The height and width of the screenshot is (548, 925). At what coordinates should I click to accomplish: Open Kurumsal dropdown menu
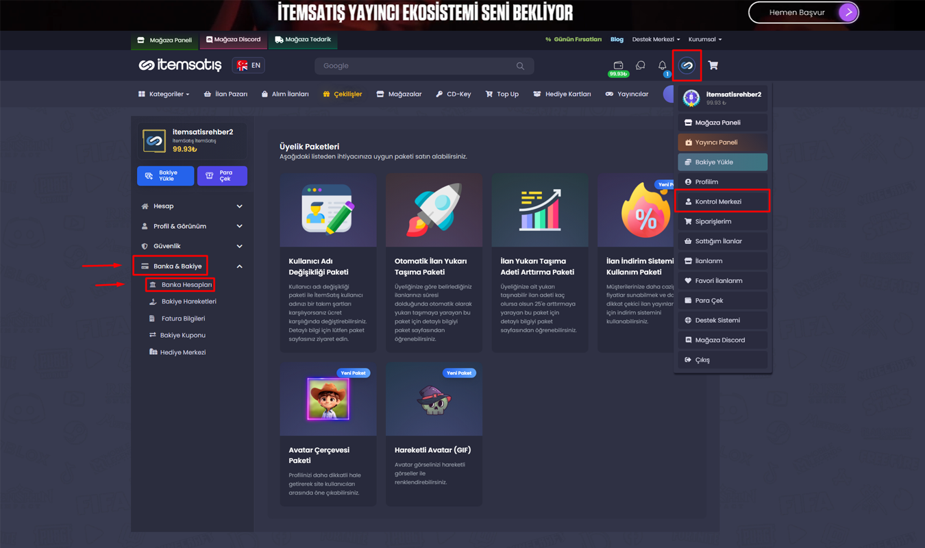pyautogui.click(x=705, y=40)
